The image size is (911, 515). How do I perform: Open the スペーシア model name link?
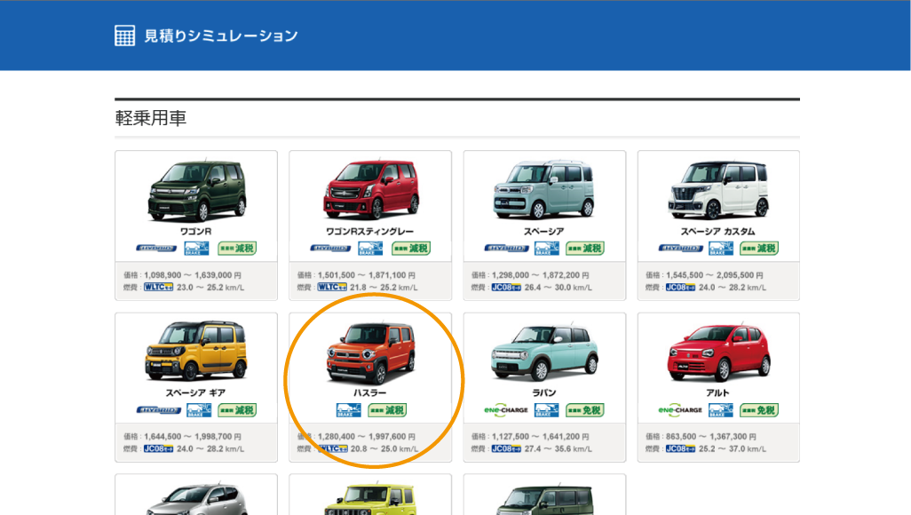(x=543, y=232)
